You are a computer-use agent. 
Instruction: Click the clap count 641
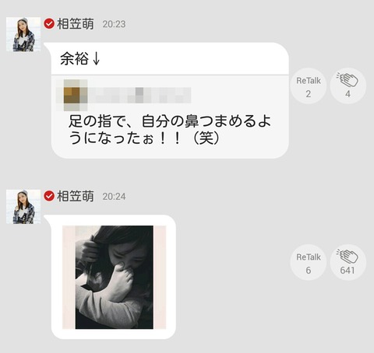[x=348, y=271]
